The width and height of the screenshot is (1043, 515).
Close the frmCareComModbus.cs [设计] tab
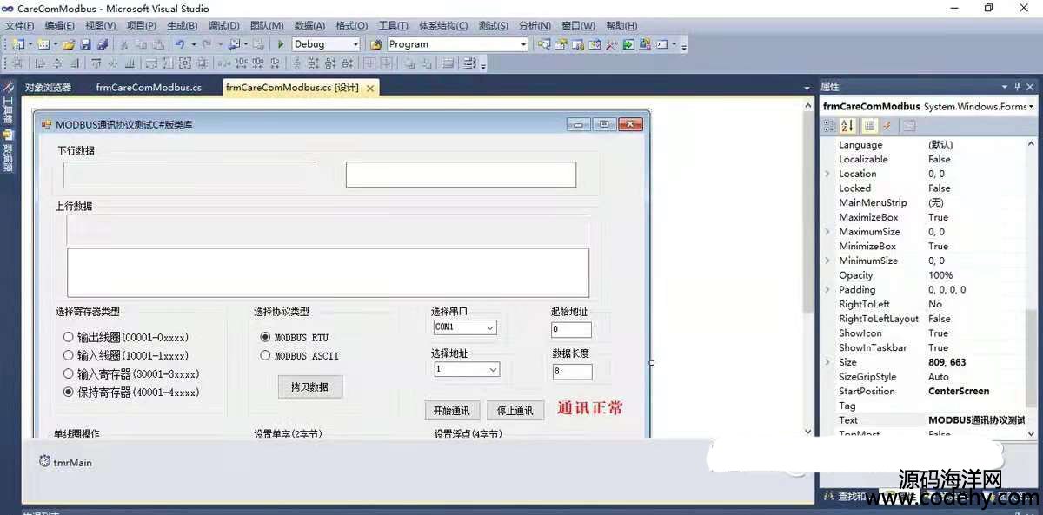coord(370,88)
